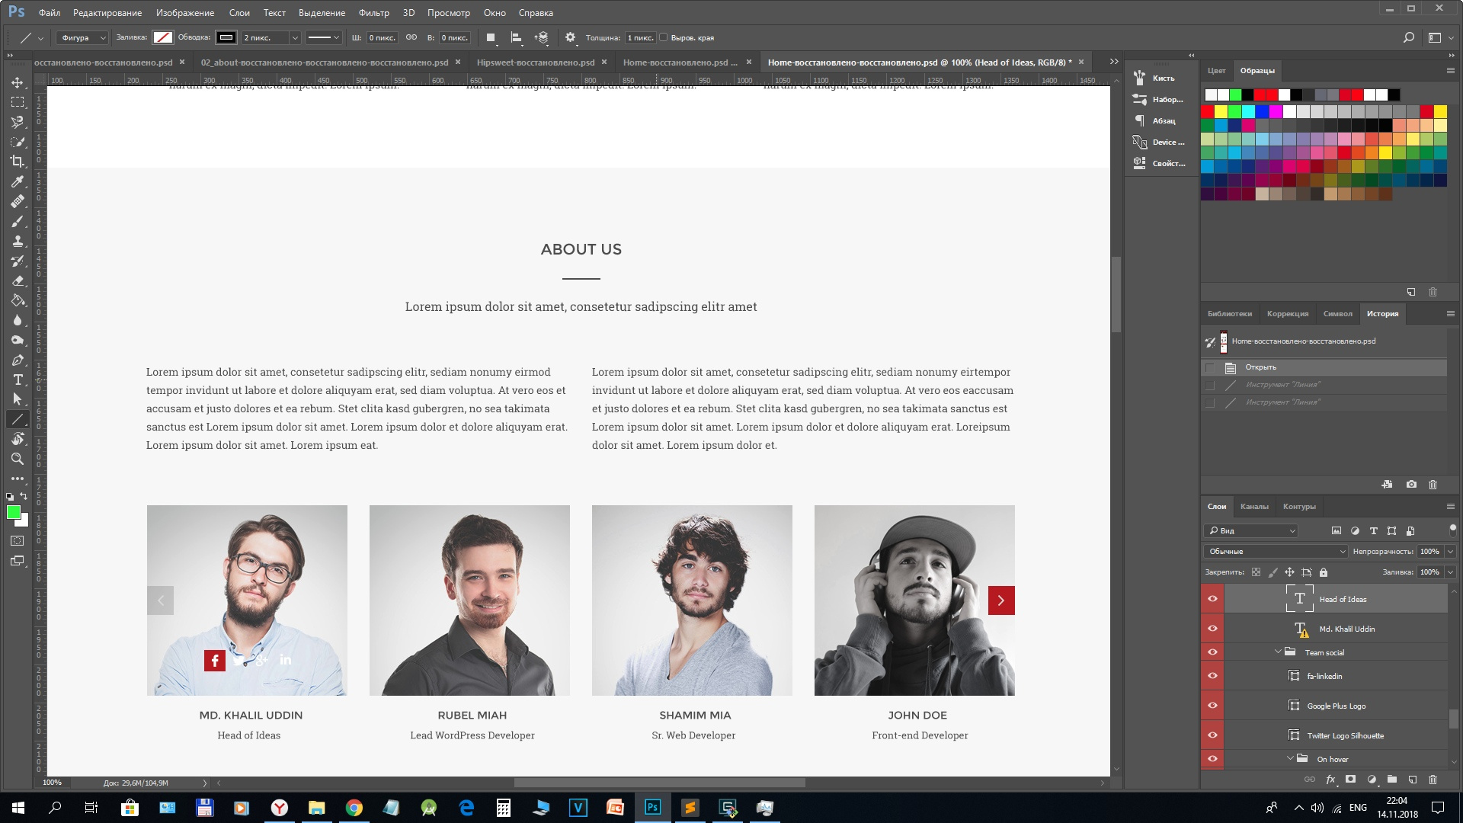Add layer mask icon

tap(1350, 780)
